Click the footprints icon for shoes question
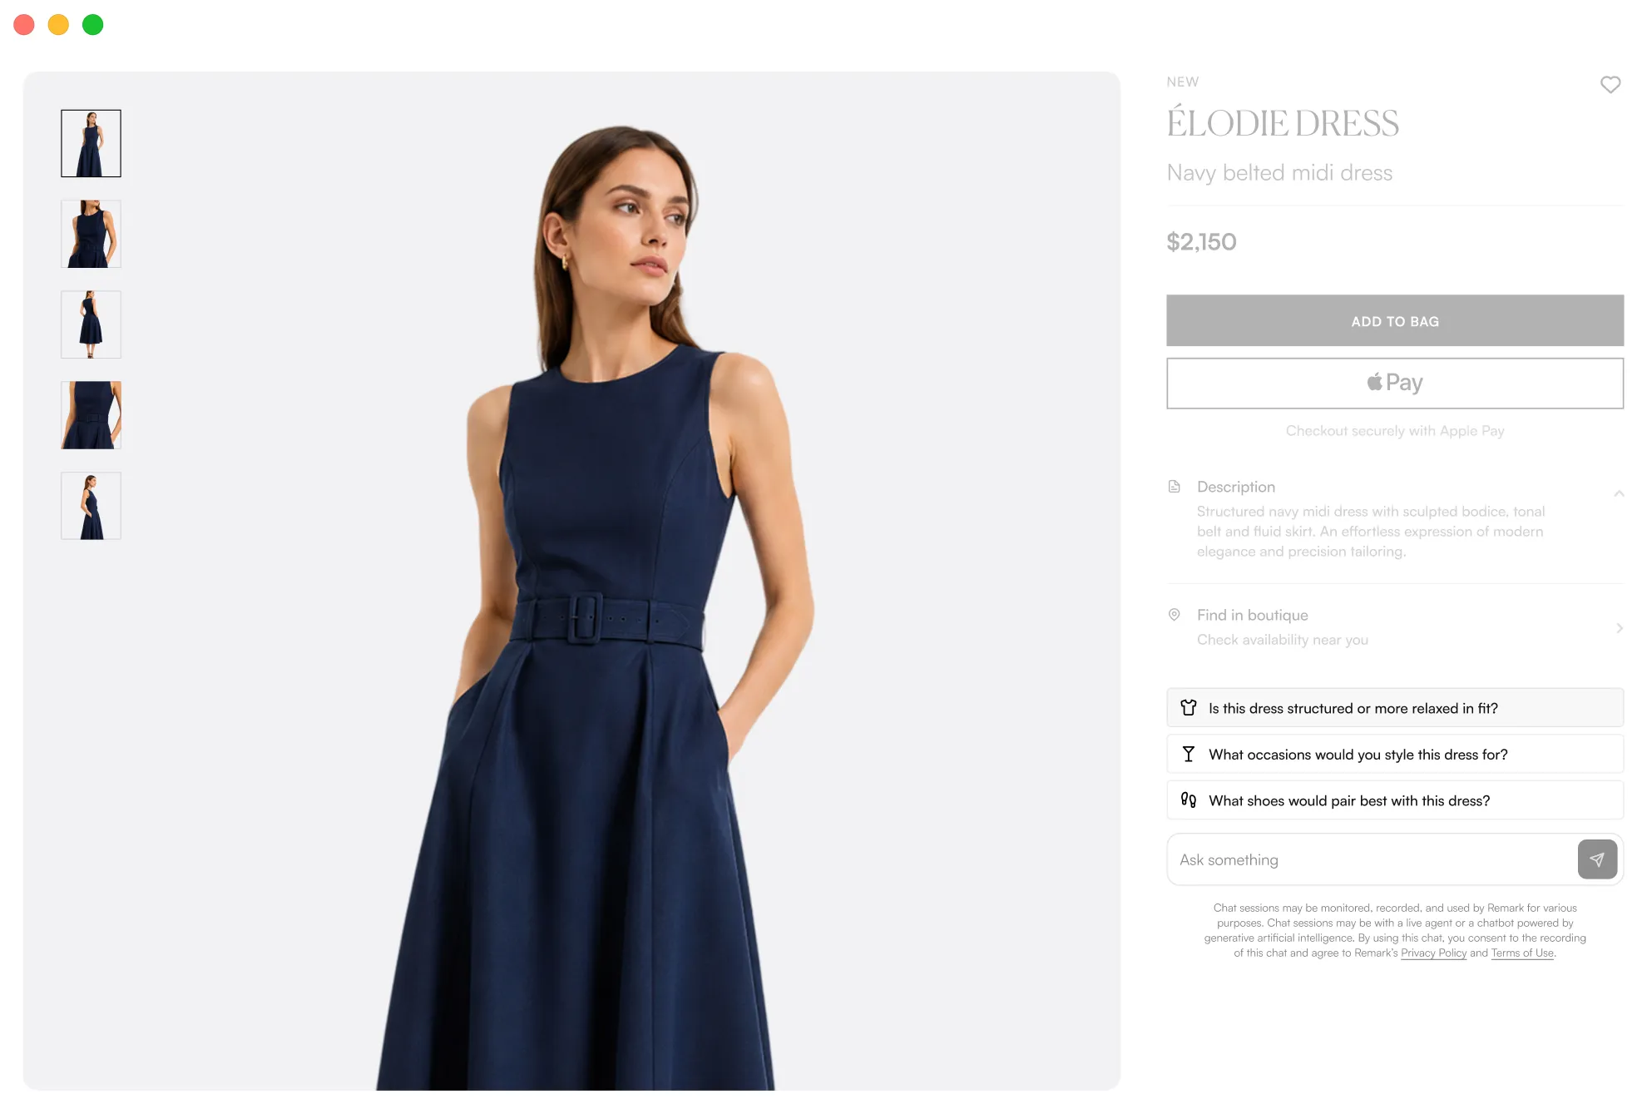 tap(1189, 800)
